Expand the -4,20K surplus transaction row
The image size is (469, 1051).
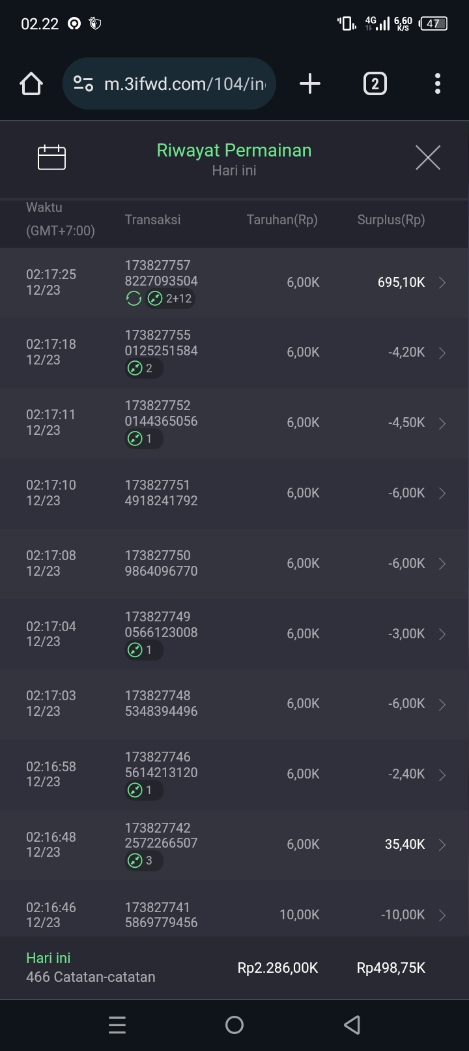tap(442, 353)
